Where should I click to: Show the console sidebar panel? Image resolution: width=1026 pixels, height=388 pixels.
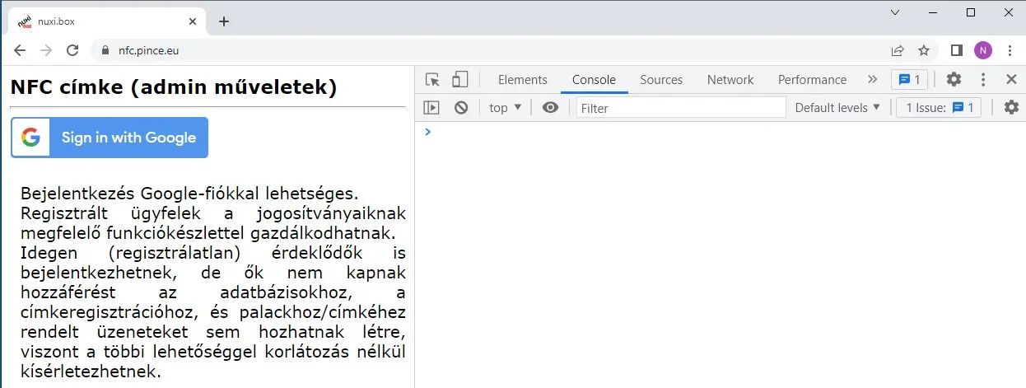click(431, 107)
